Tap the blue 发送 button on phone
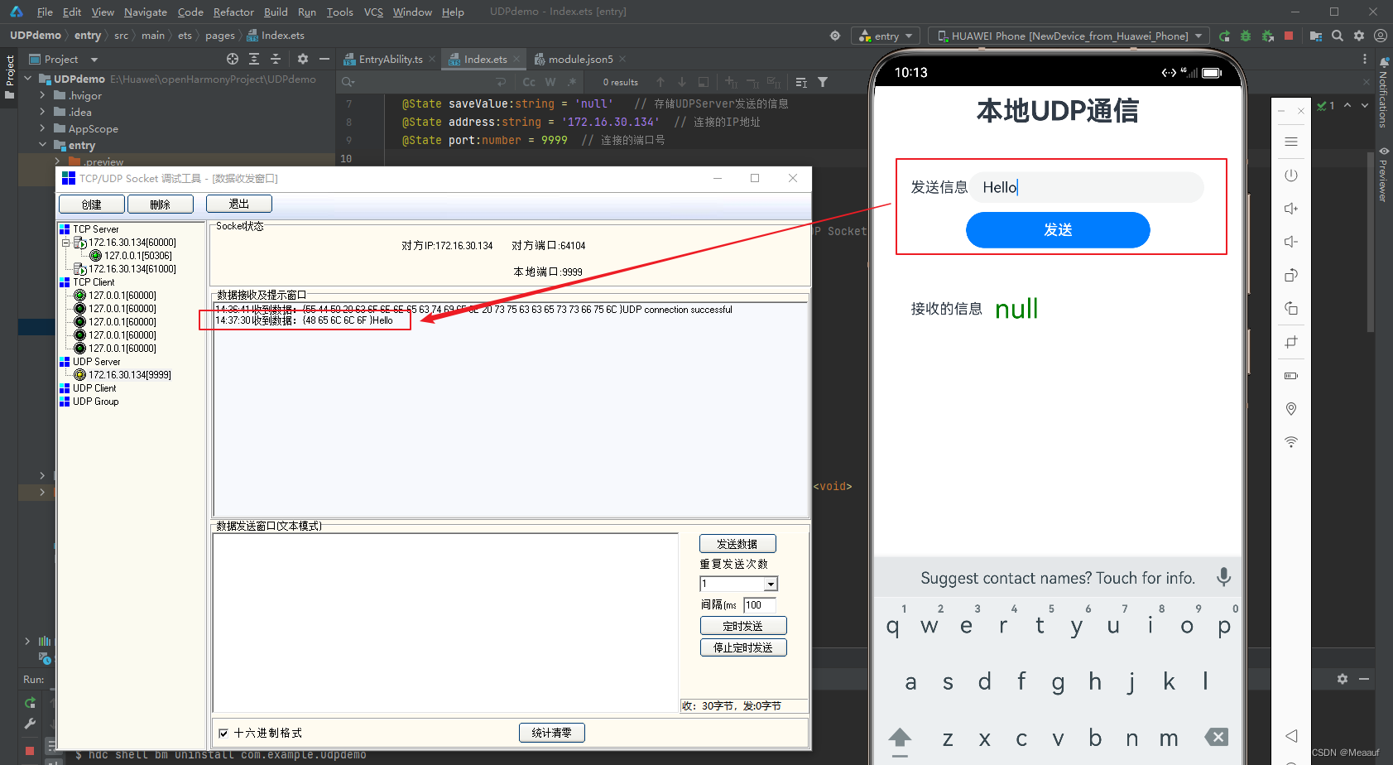Viewport: 1393px width, 765px height. point(1058,229)
